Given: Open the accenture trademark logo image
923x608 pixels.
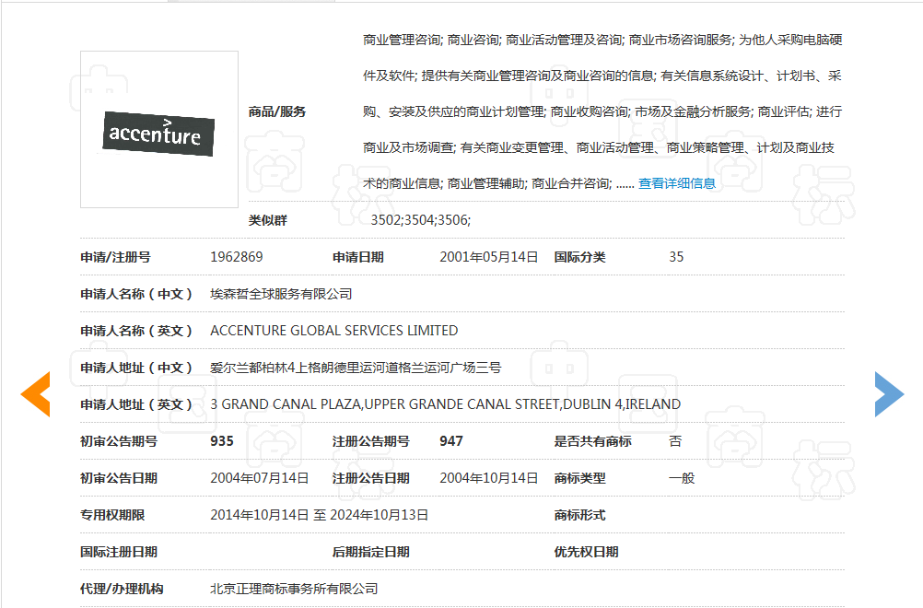Looking at the screenshot, I should click(159, 129).
